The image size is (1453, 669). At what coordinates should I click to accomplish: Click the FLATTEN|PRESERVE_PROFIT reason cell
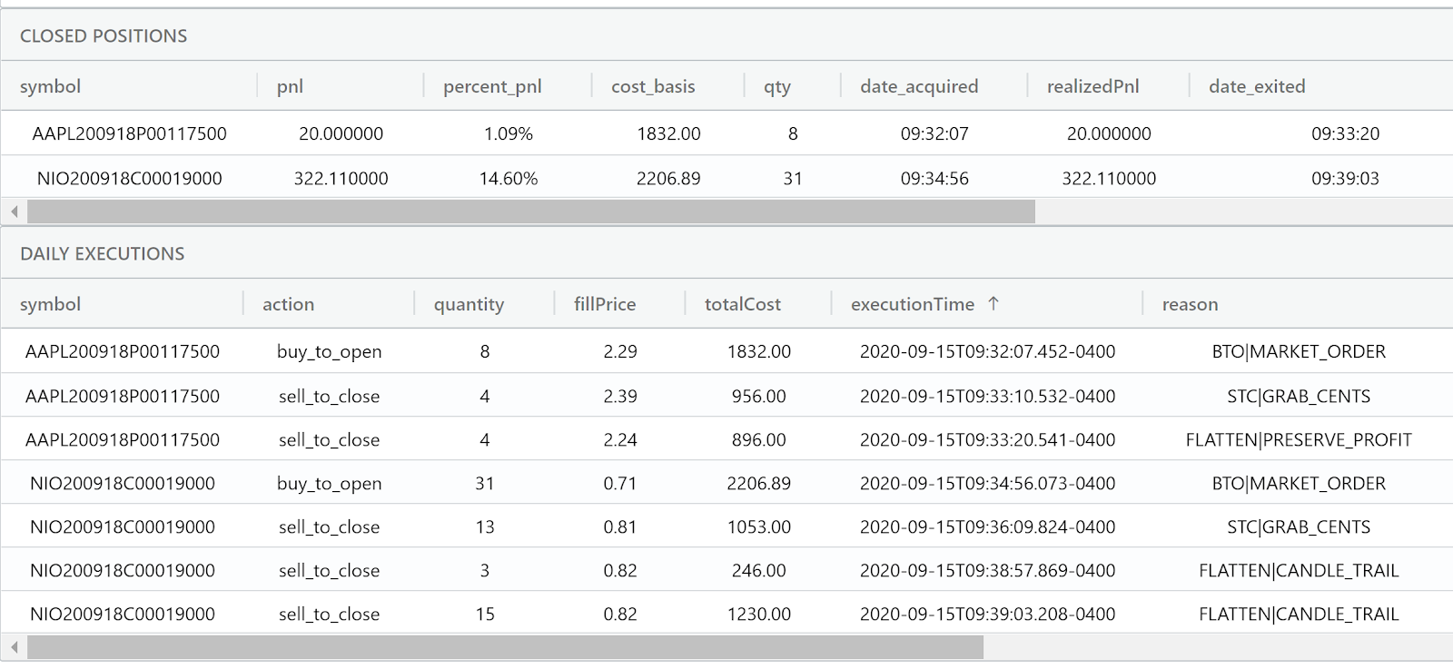[x=1299, y=439]
